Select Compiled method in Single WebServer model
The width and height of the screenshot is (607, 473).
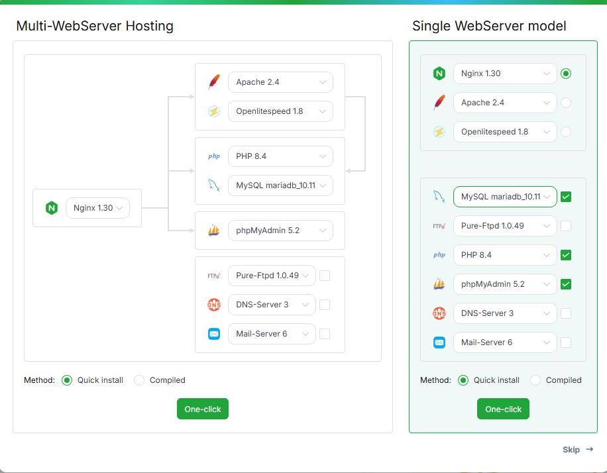pos(535,380)
